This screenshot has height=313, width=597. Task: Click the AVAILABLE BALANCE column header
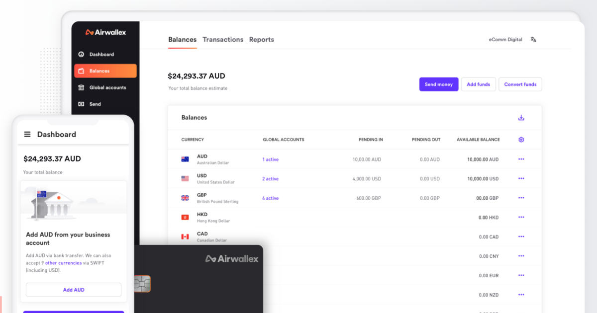pyautogui.click(x=478, y=140)
